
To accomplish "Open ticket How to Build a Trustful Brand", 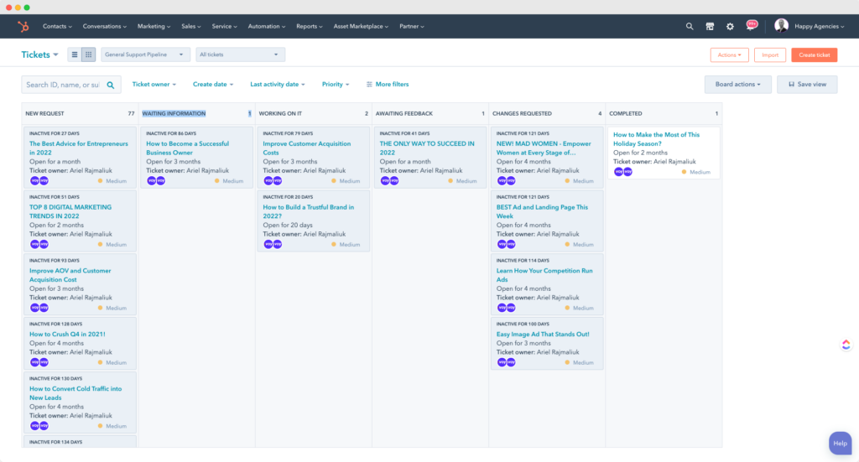I will click(x=309, y=211).
